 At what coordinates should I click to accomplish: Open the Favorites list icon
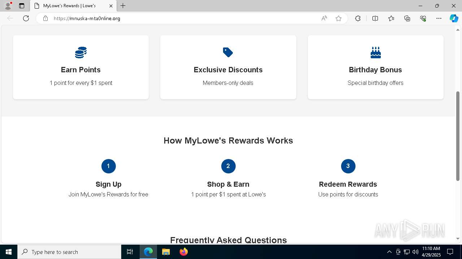pos(391,18)
